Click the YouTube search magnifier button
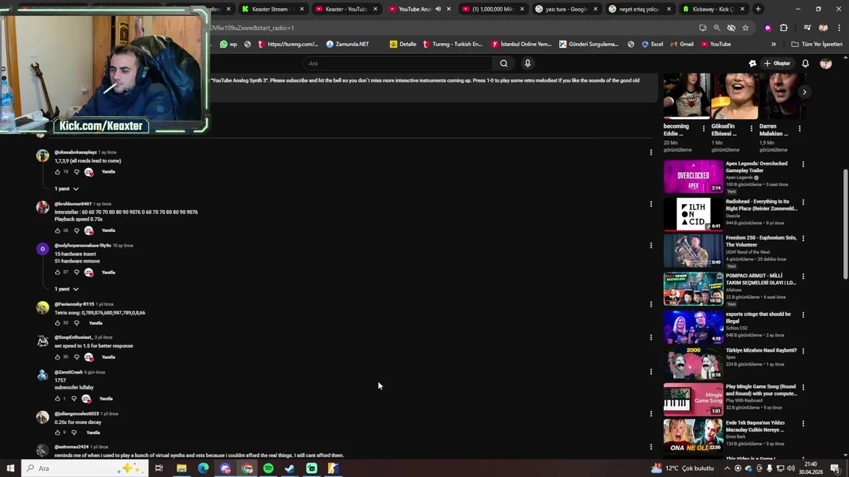Screen dimensions: 849x477 [504, 64]
